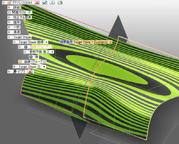This screenshot has height=144, width=179.
Task: Open the Target Shape 点 dropdown
Action: pos(44,67)
